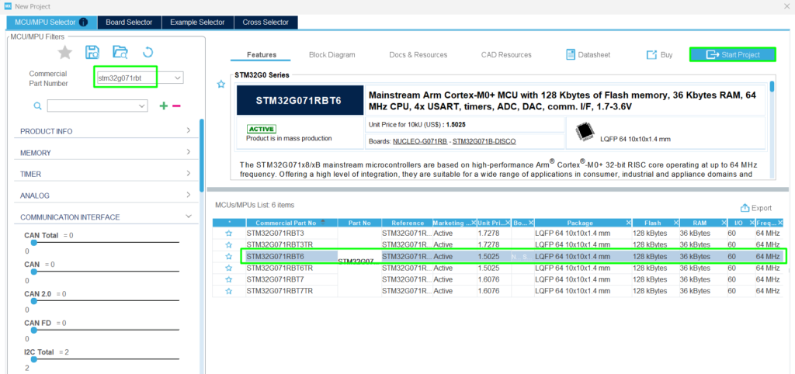The image size is (795, 374).
Task: Click the green plus add filter icon
Action: (163, 106)
